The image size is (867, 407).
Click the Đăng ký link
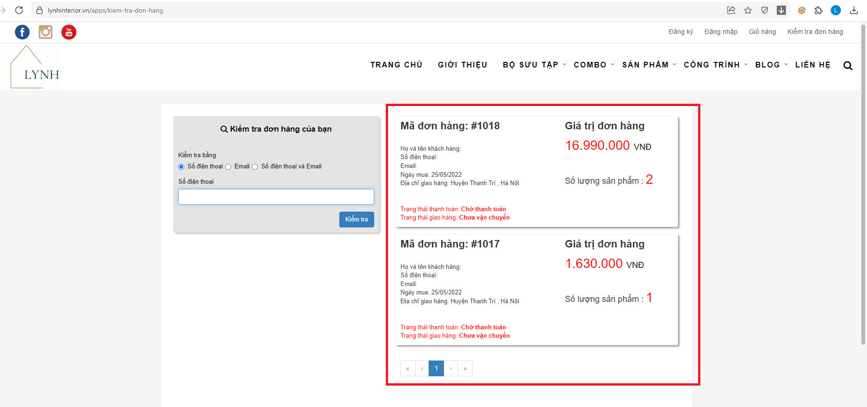point(681,32)
